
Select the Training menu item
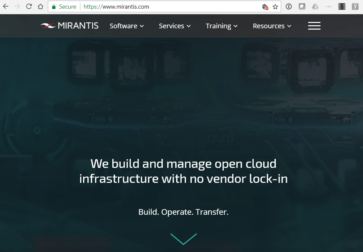point(222,26)
